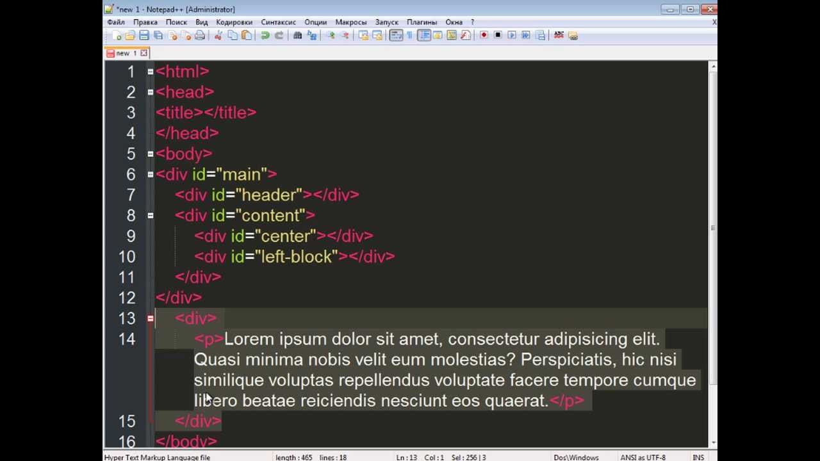Click the INS insert mode indicator
This screenshot has width=820, height=461.
click(698, 457)
